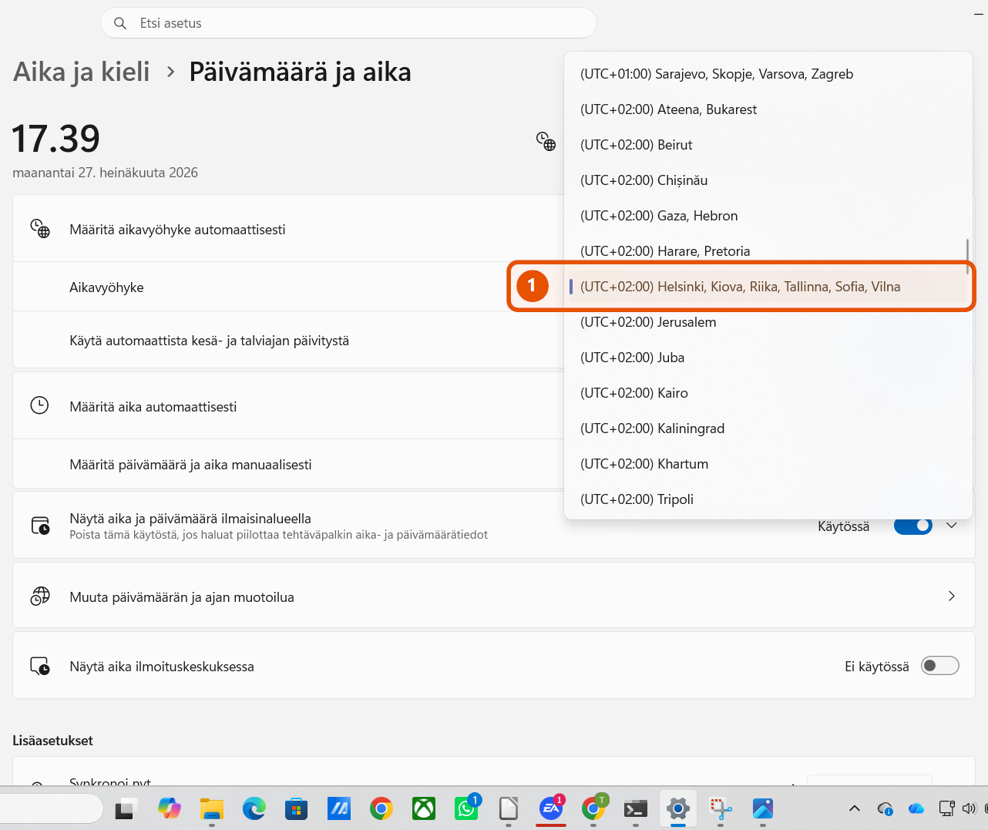Go back to Aika ja kieli breadcrumb

81,72
